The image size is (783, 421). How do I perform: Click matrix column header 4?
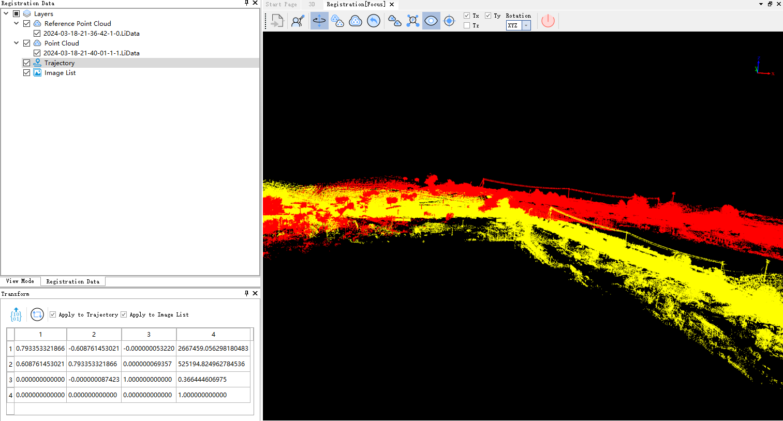point(213,334)
